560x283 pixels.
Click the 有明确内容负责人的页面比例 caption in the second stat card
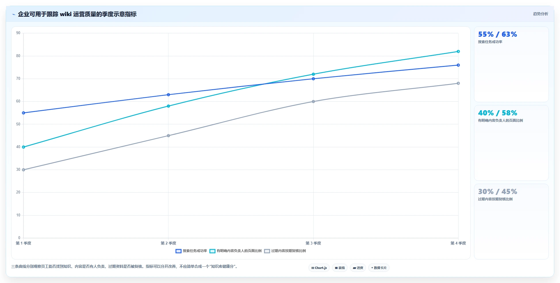500,121
